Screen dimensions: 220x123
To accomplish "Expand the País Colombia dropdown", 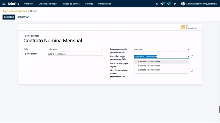I will click(102, 49).
